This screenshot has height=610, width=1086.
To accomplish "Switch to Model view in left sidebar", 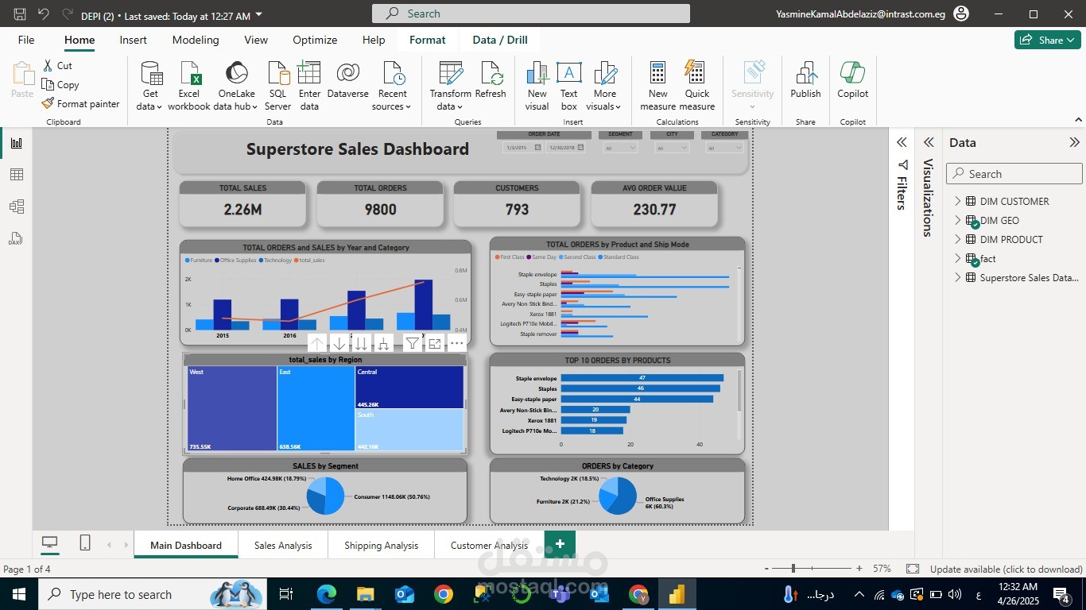I will click(x=16, y=207).
